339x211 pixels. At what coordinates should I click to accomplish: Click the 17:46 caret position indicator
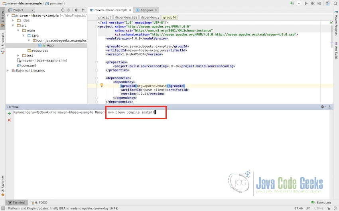point(299,208)
